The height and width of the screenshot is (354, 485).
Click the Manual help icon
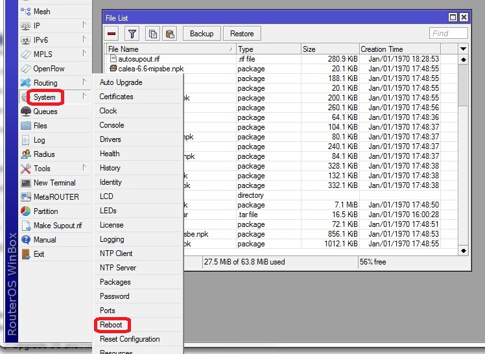click(x=26, y=240)
